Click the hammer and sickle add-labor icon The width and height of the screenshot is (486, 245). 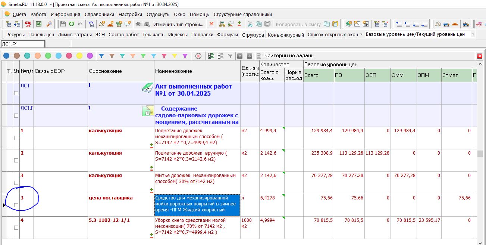point(101,24)
